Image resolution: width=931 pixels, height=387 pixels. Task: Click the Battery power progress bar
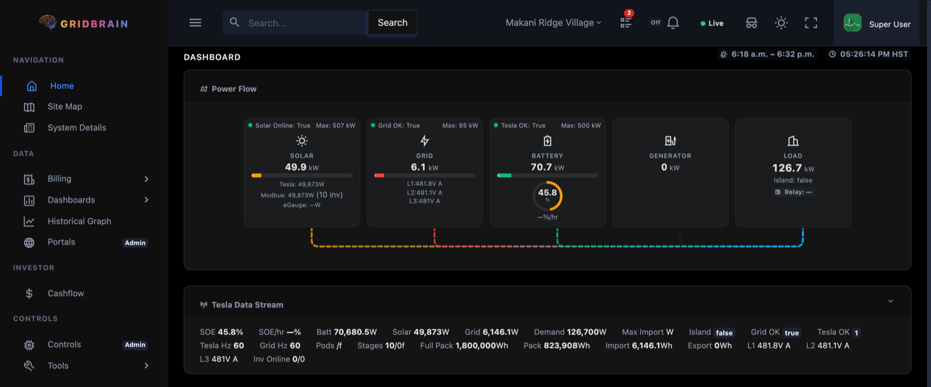point(548,175)
